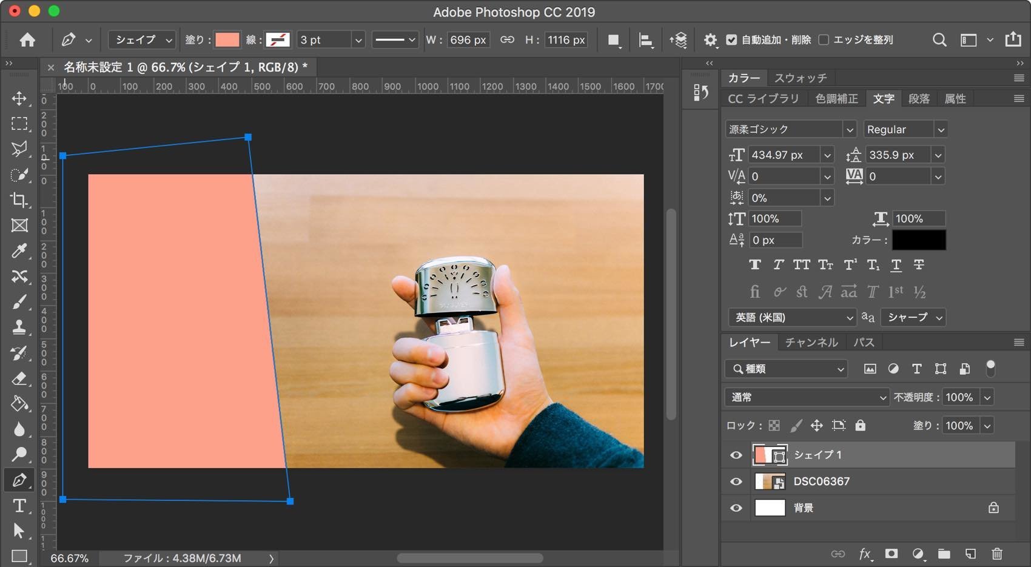The width and height of the screenshot is (1031, 567).
Task: Click the faux bold T button
Action: coord(754,265)
